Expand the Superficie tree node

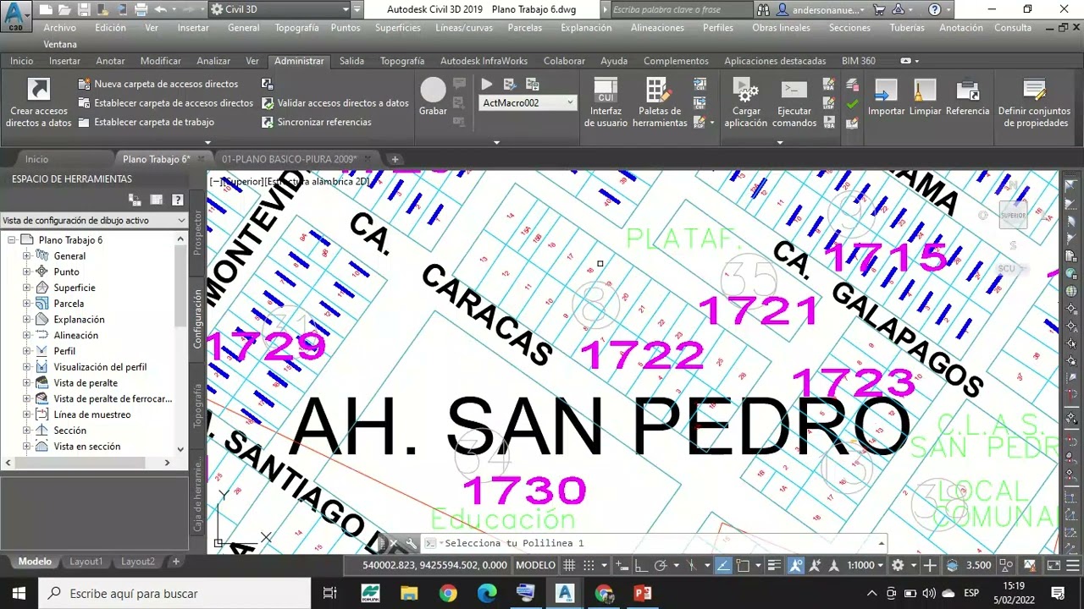26,288
